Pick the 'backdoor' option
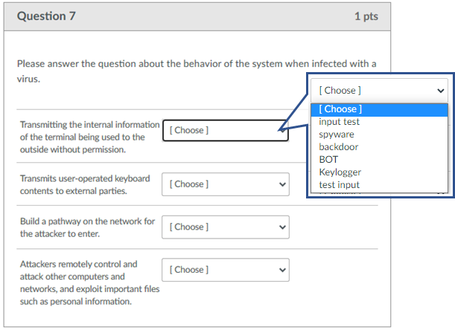455x330 pixels. pos(339,147)
